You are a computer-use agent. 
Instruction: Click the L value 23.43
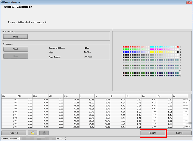tap(92, 118)
